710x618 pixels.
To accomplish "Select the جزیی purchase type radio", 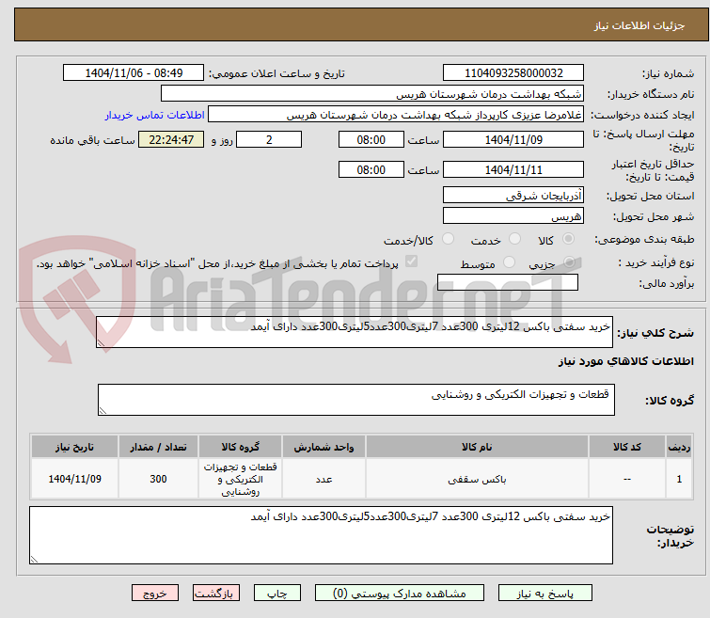I will point(569,261).
